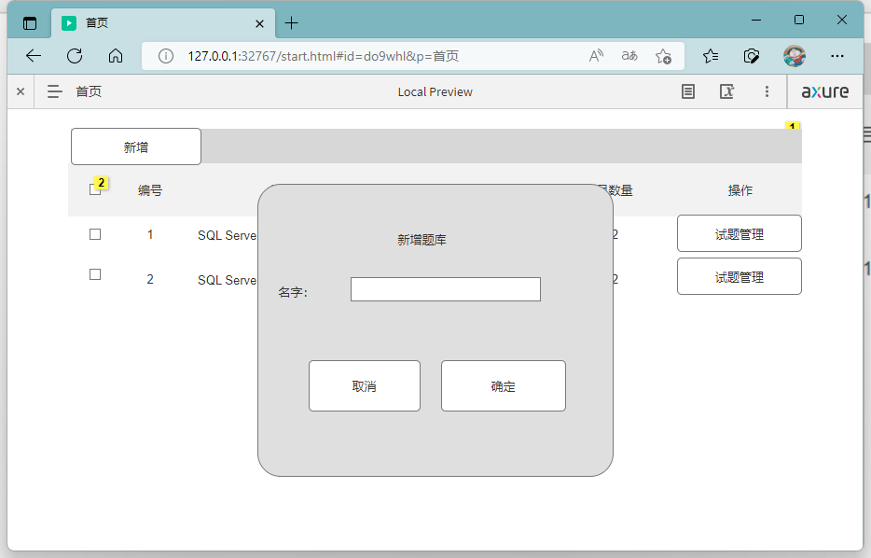Click 试题管理 button in row 2
Viewport: 871px width, 558px height.
(740, 276)
